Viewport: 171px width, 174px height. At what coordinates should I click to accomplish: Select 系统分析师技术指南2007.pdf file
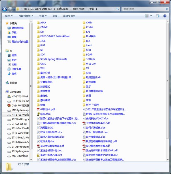[x=100, y=151]
